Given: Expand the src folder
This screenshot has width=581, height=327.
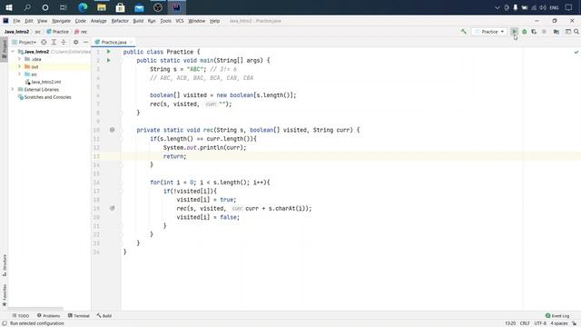Looking at the screenshot, I should click(x=19, y=74).
